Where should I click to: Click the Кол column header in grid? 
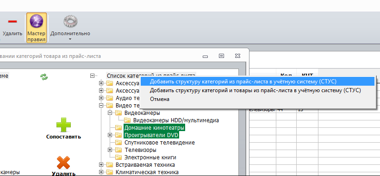[x=286, y=75]
